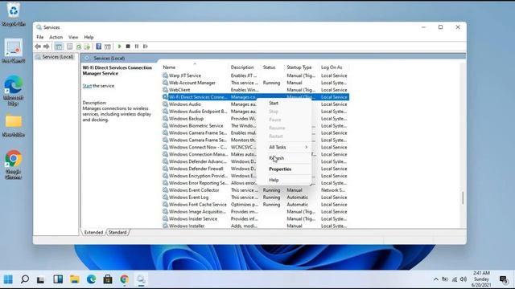Open Microsoft Store from the taskbar
515x289 pixels.
point(108,279)
